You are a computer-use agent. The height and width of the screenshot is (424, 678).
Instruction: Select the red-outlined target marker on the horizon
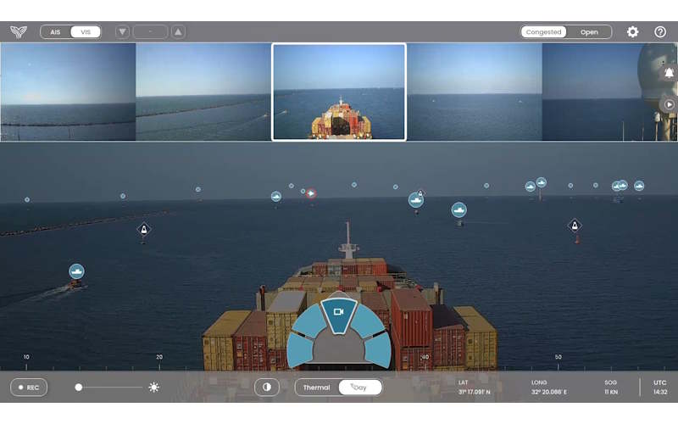[311, 193]
